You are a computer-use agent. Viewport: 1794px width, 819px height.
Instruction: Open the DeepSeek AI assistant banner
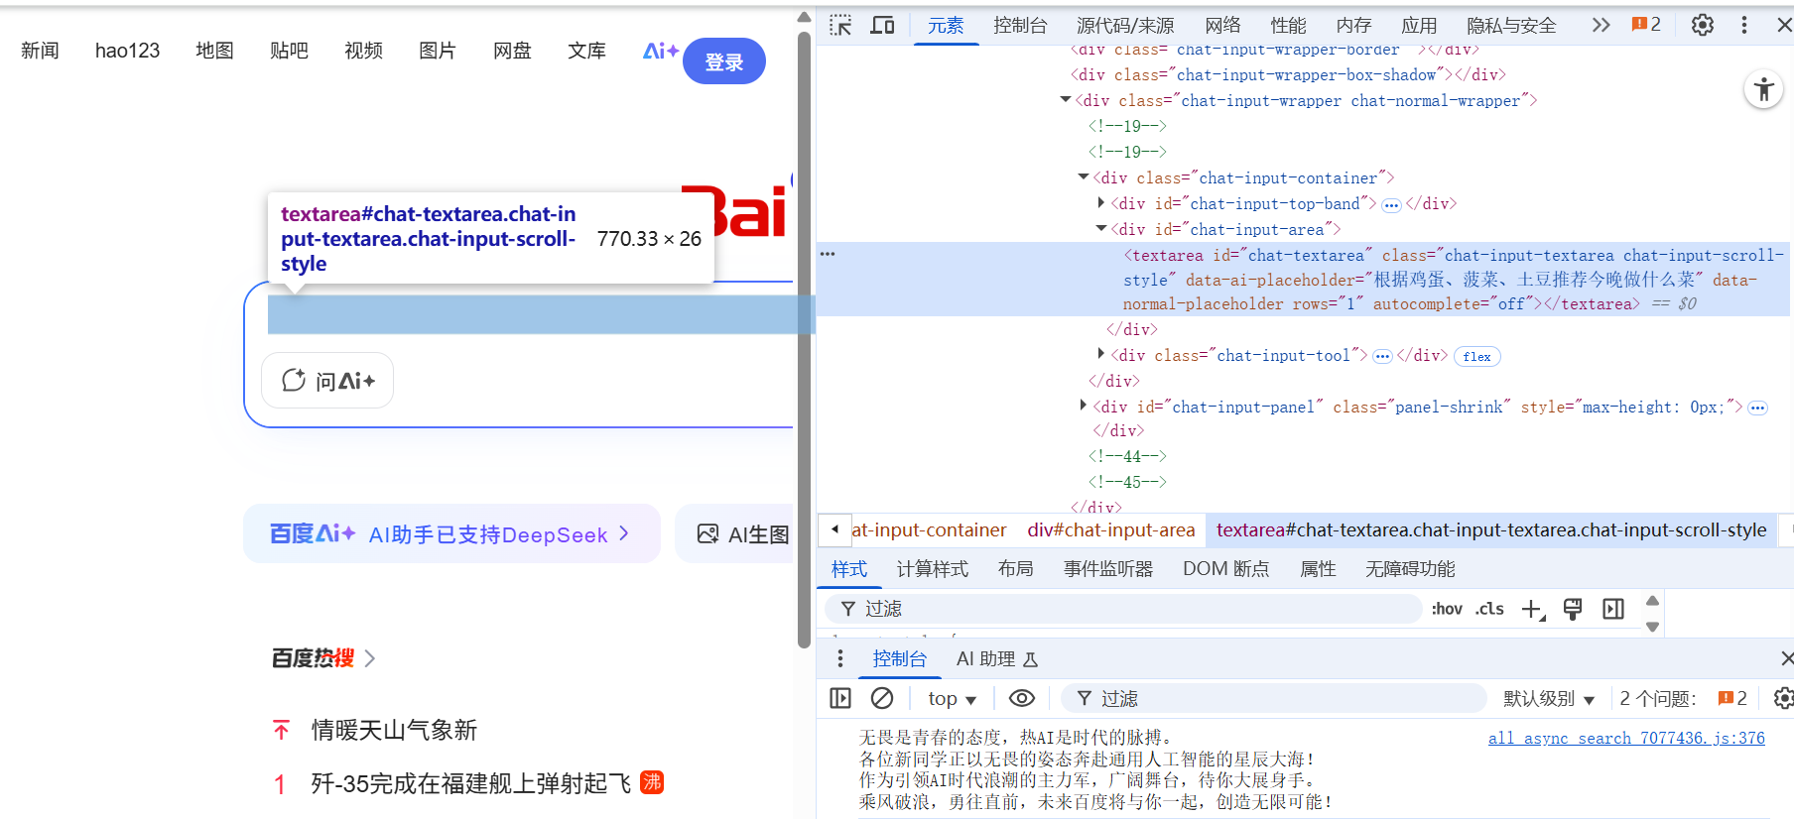(451, 533)
